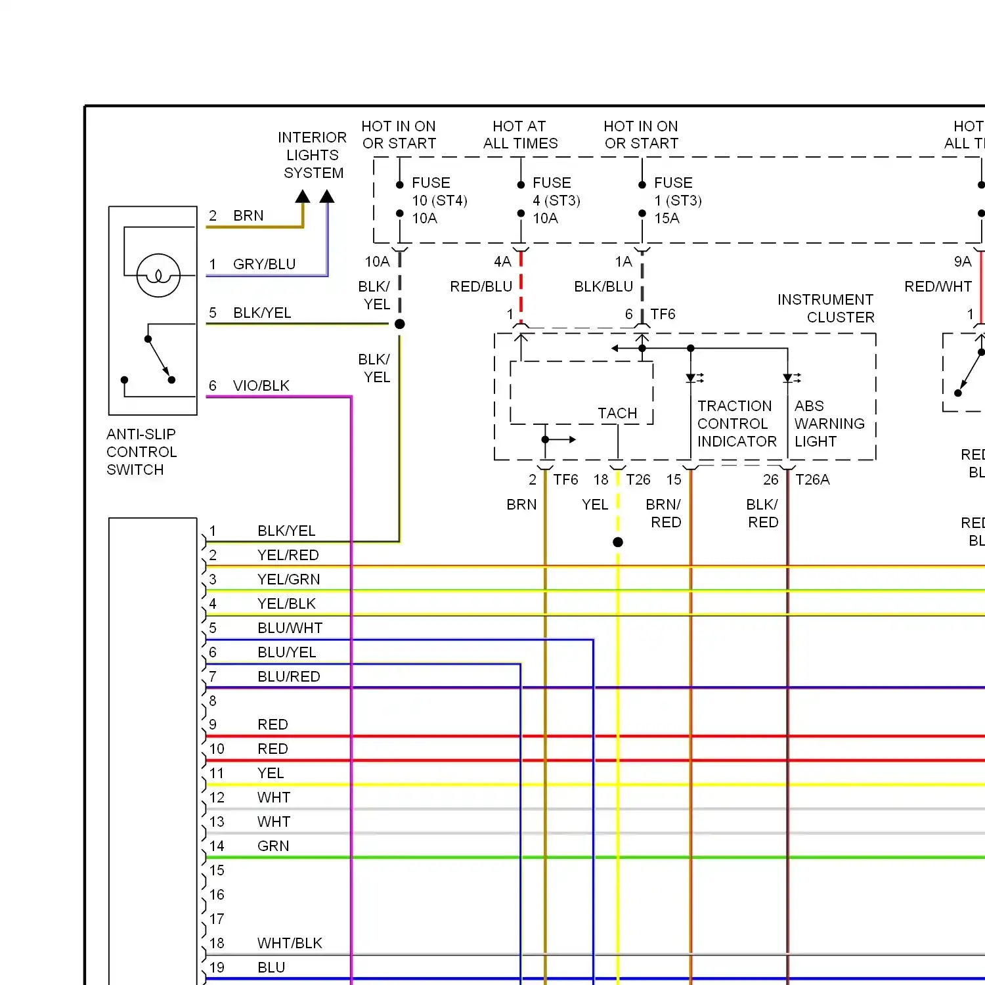
Task: Click 'HOT IN ON OR START' above fuse 10
Action: tap(399, 135)
